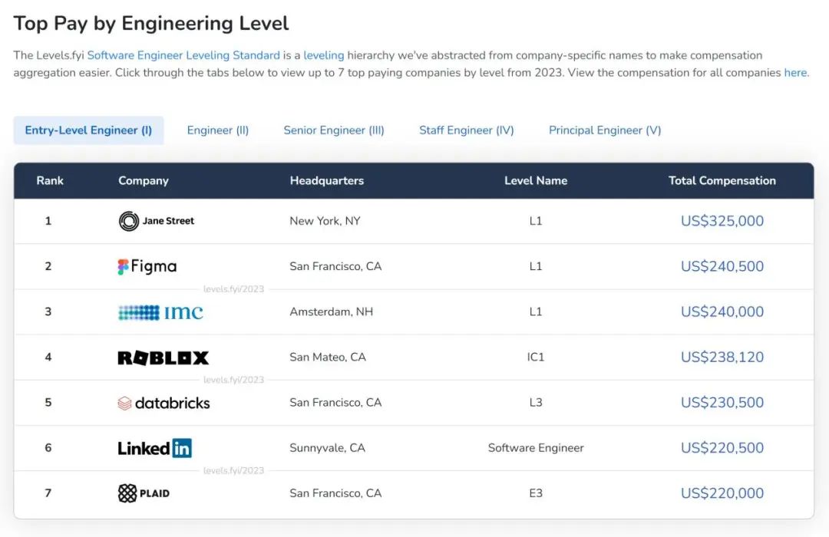Switch to the Entry-Level Engineer (I) tab
The image size is (829, 537).
(88, 130)
